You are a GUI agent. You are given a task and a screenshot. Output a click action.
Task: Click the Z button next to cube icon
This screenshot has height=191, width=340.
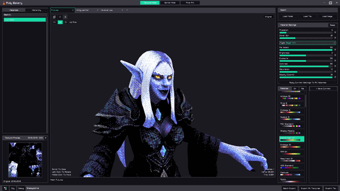(60, 17)
